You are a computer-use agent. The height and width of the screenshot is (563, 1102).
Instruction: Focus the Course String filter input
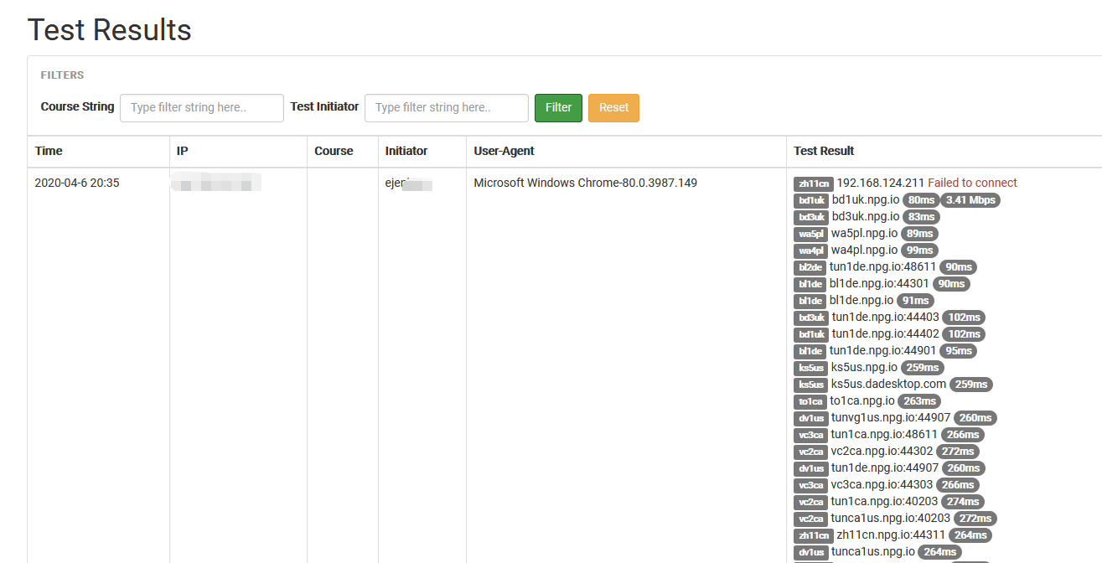point(202,108)
